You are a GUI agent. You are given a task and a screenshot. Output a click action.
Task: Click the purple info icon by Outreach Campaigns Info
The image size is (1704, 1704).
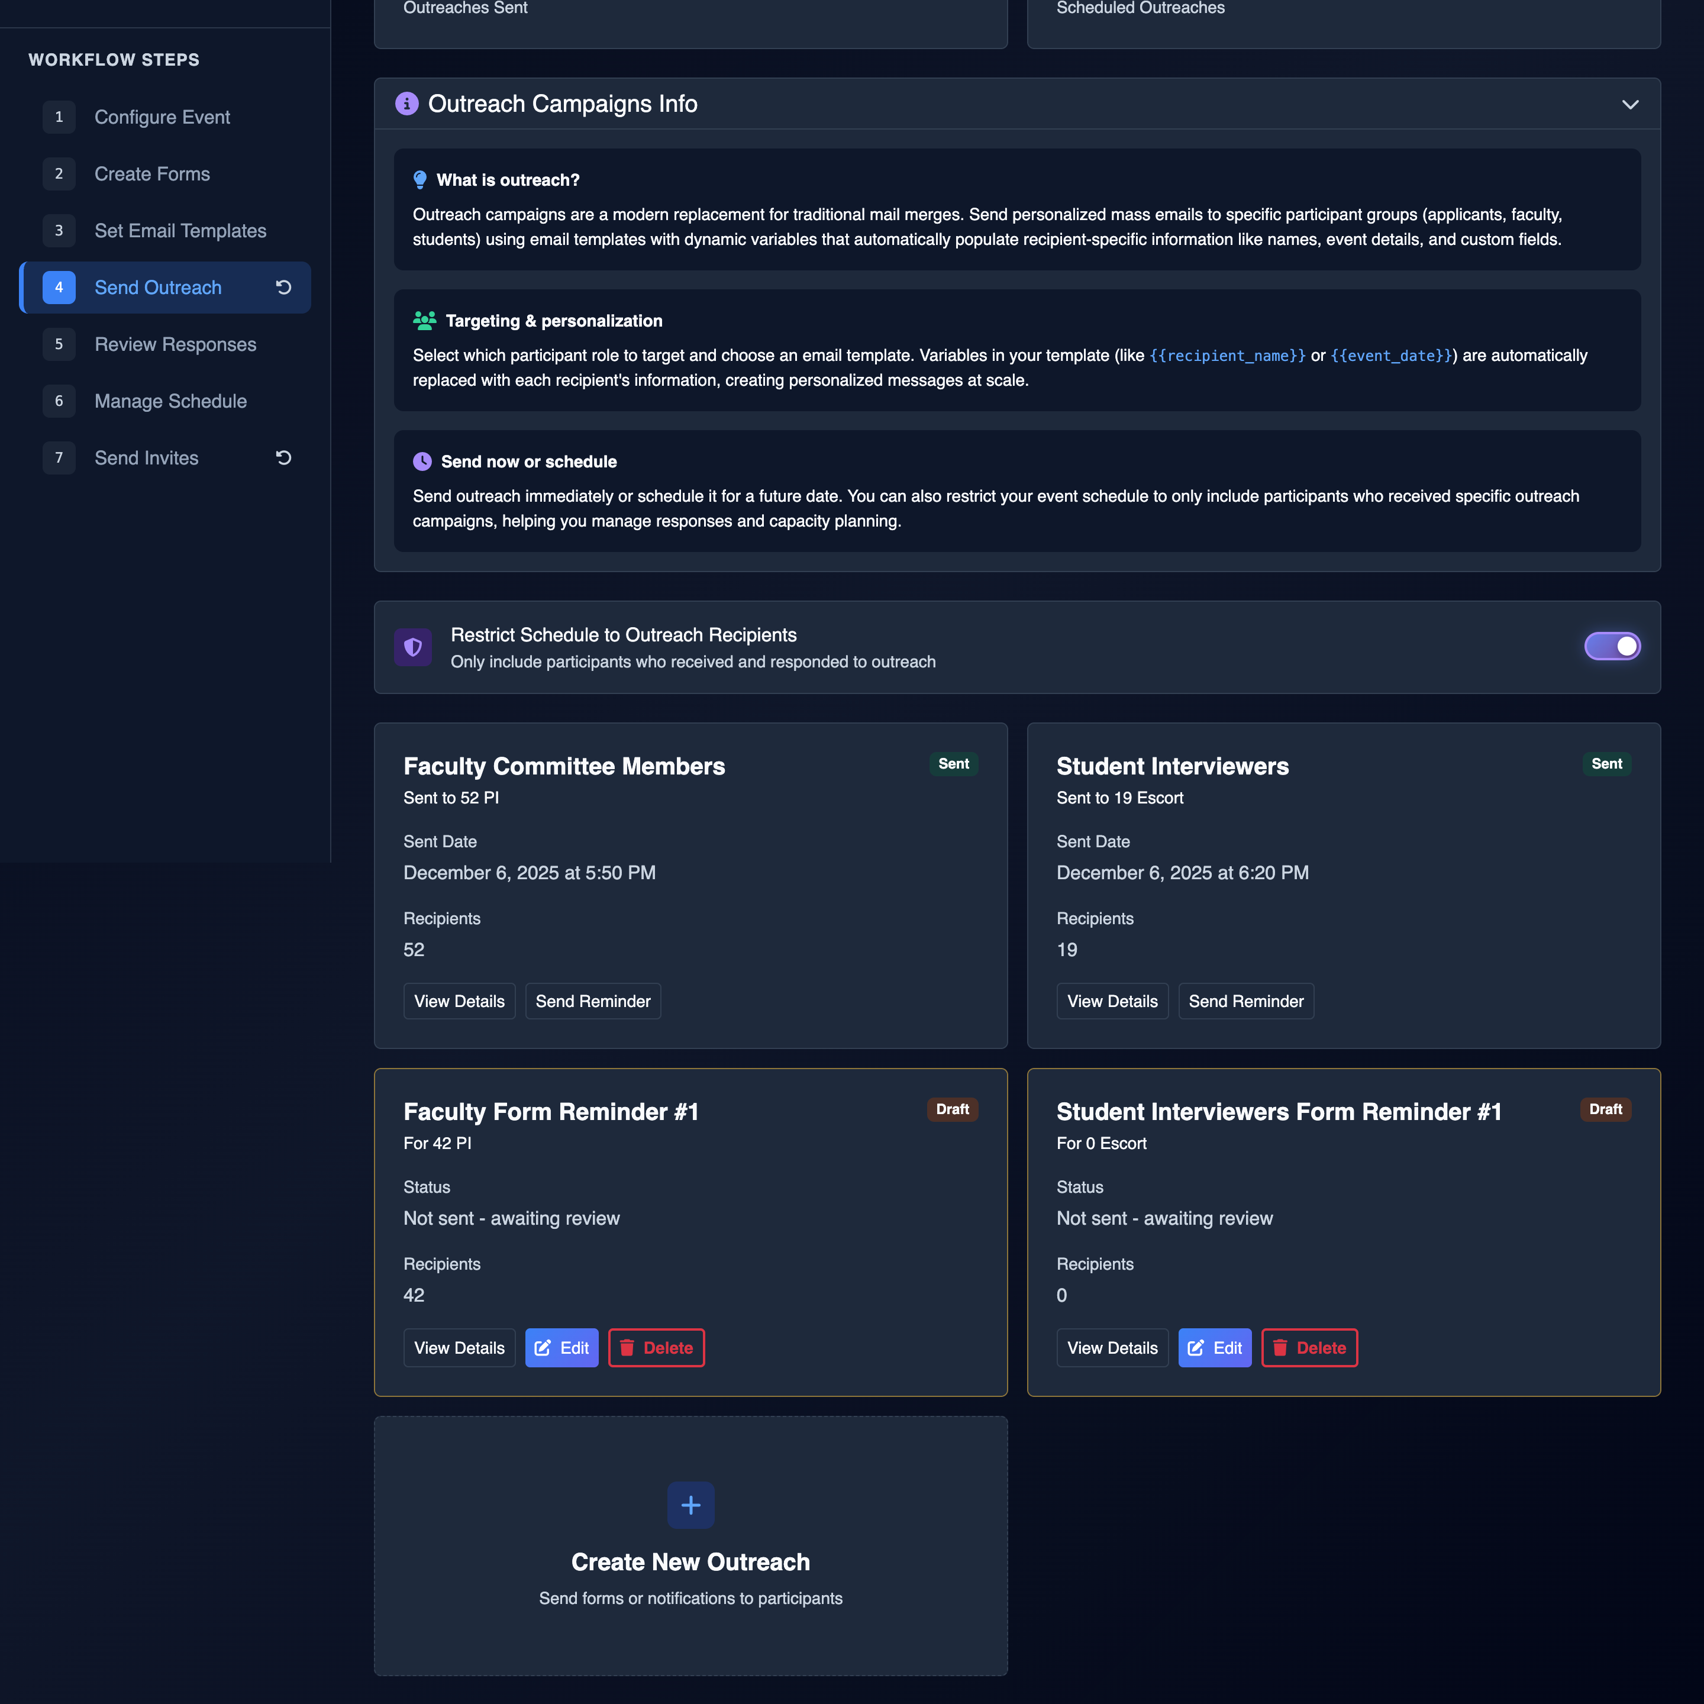click(x=406, y=104)
